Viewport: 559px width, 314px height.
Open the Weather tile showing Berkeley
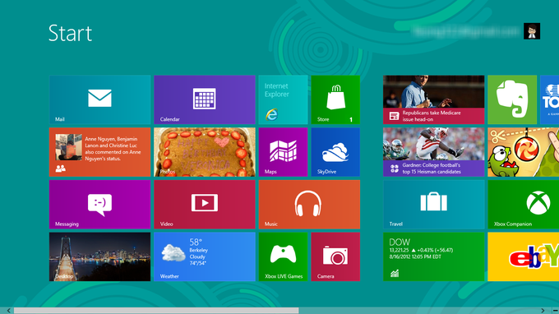click(x=205, y=256)
